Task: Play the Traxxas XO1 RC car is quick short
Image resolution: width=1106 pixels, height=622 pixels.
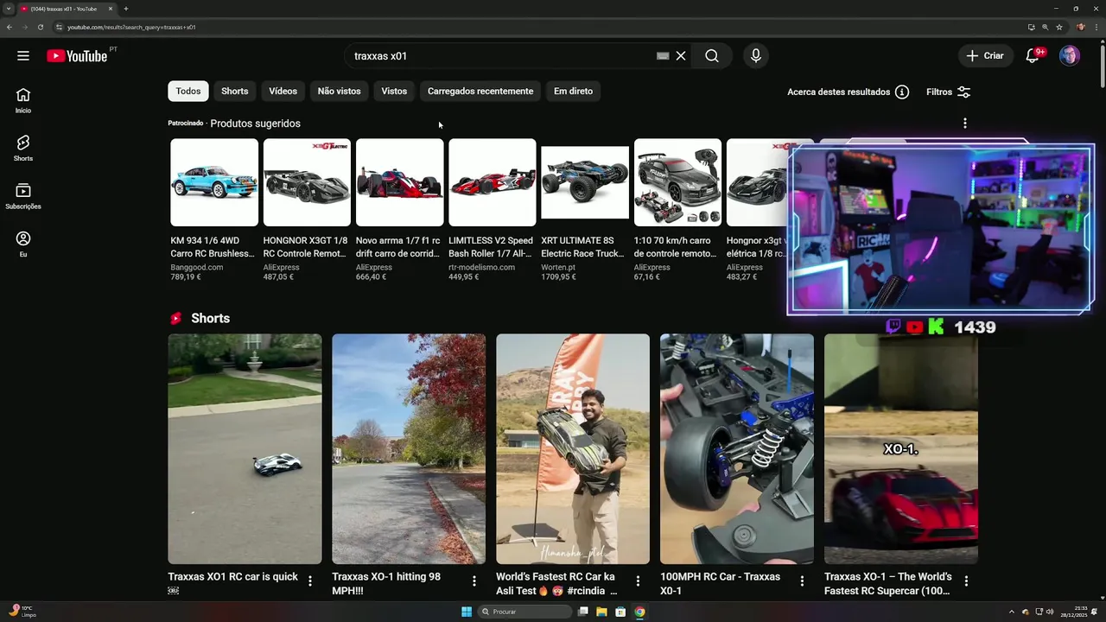Action: (245, 449)
